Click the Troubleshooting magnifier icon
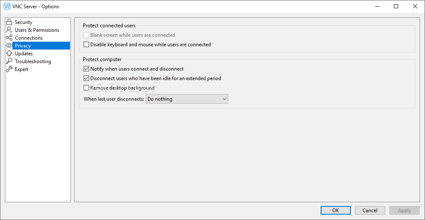Viewport: 425px width, 220px height. (9, 61)
